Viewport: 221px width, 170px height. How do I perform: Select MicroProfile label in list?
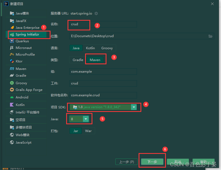pos(25,54)
